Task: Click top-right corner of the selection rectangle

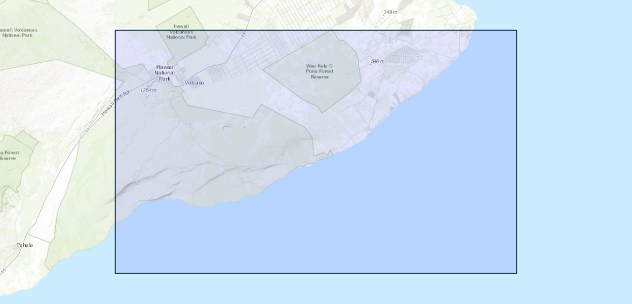Action: tap(517, 30)
